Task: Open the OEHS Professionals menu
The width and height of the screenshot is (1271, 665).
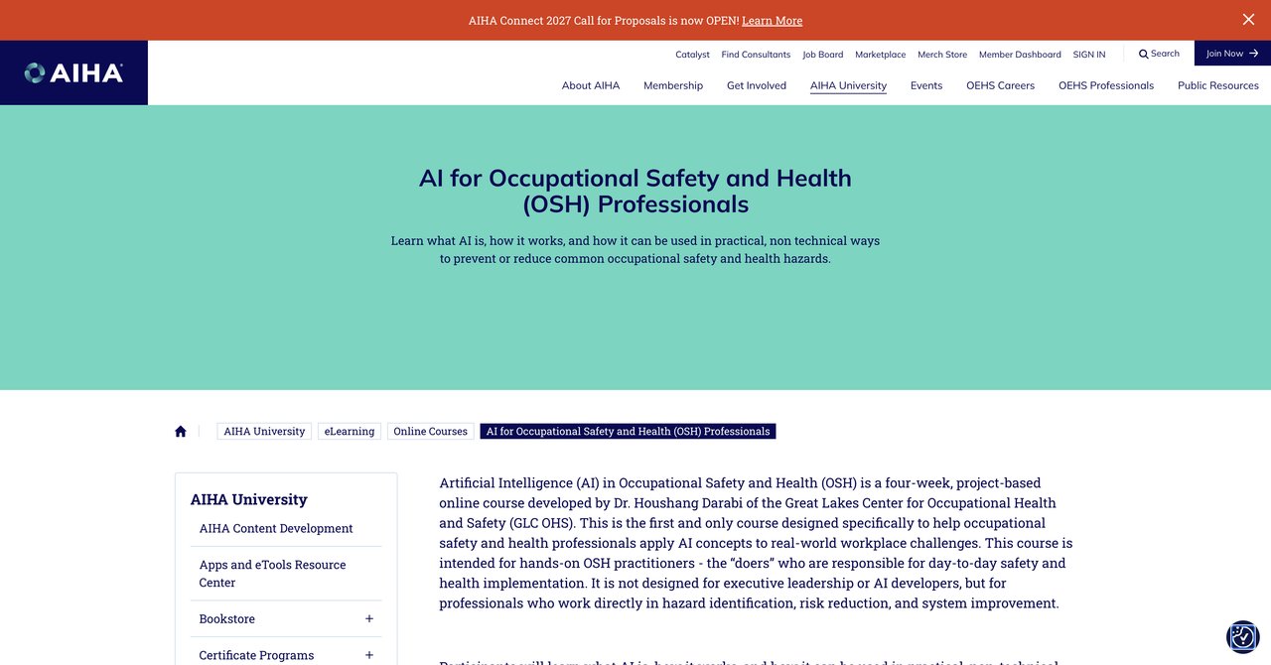Action: coord(1106,85)
